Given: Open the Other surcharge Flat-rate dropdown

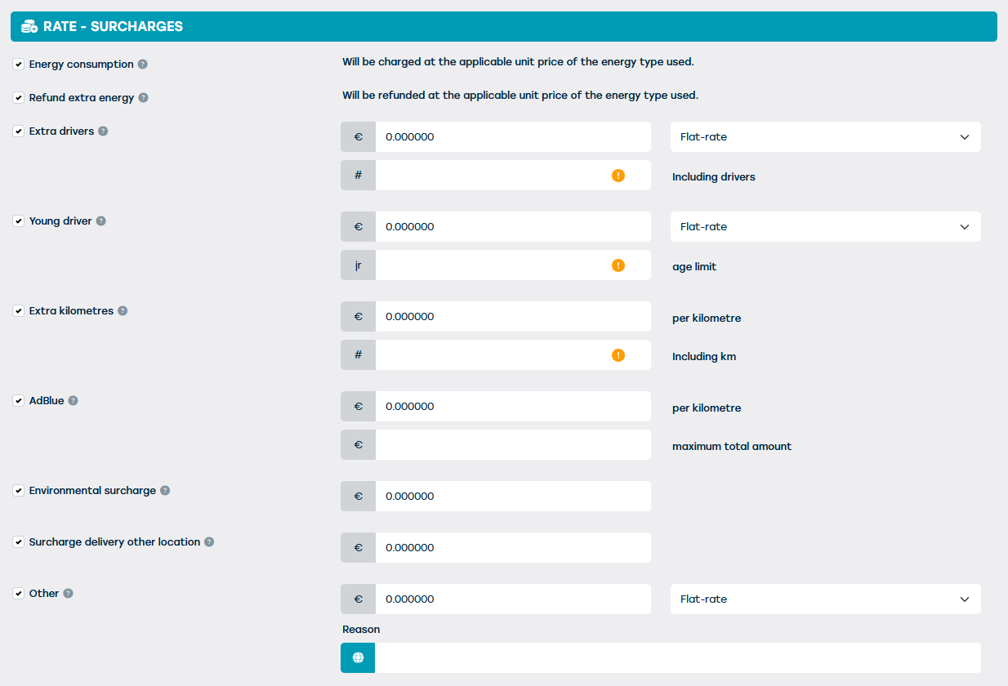Looking at the screenshot, I should point(825,599).
